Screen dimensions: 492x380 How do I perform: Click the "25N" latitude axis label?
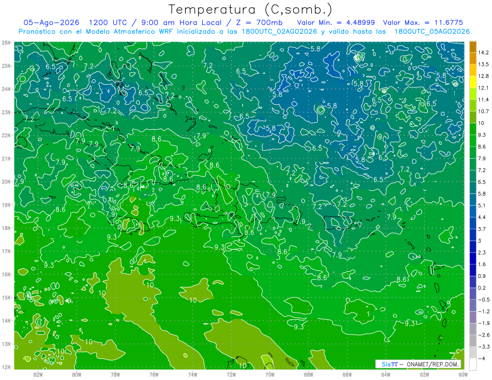click(6, 66)
